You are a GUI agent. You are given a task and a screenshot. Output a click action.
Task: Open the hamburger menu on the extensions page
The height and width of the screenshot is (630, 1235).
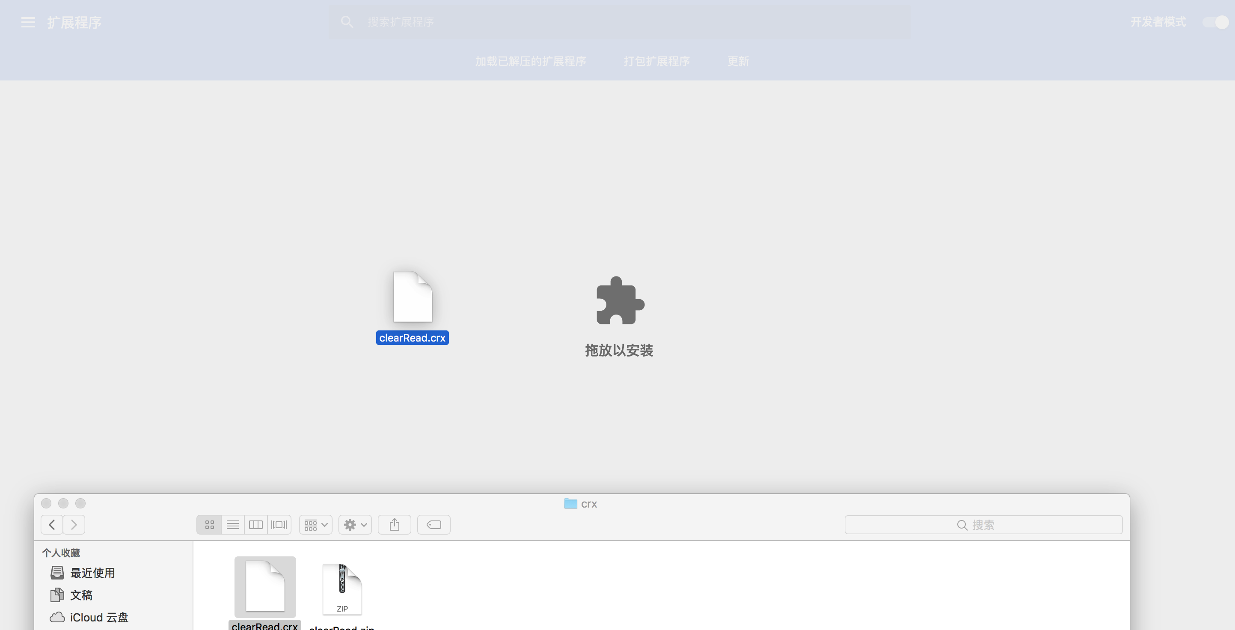pos(28,22)
